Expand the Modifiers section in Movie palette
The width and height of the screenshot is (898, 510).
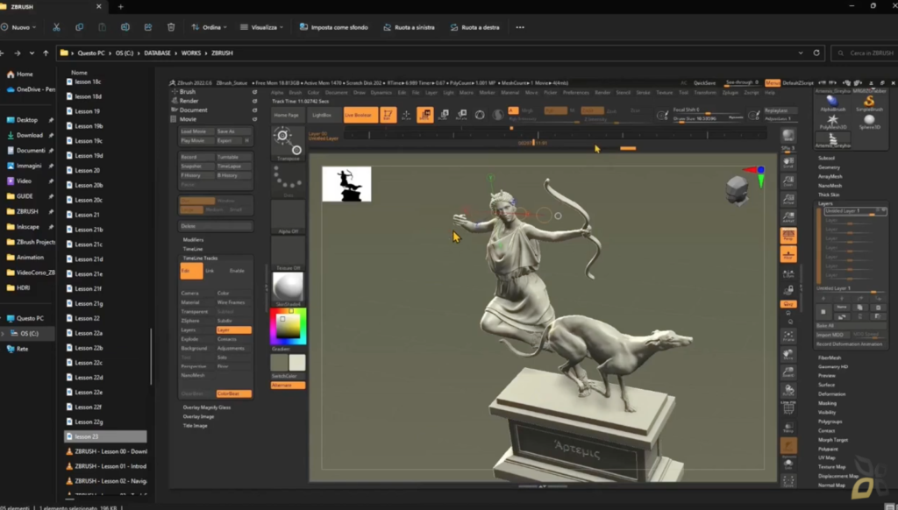pyautogui.click(x=193, y=240)
